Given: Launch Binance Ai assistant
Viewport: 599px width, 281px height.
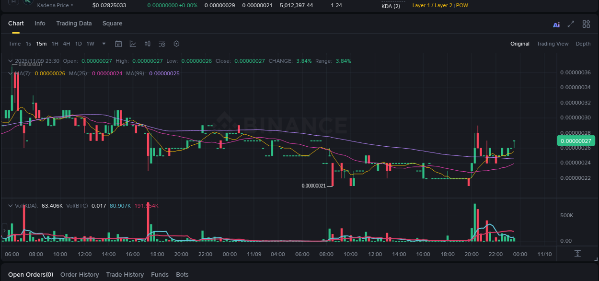Looking at the screenshot, I should pyautogui.click(x=556, y=24).
